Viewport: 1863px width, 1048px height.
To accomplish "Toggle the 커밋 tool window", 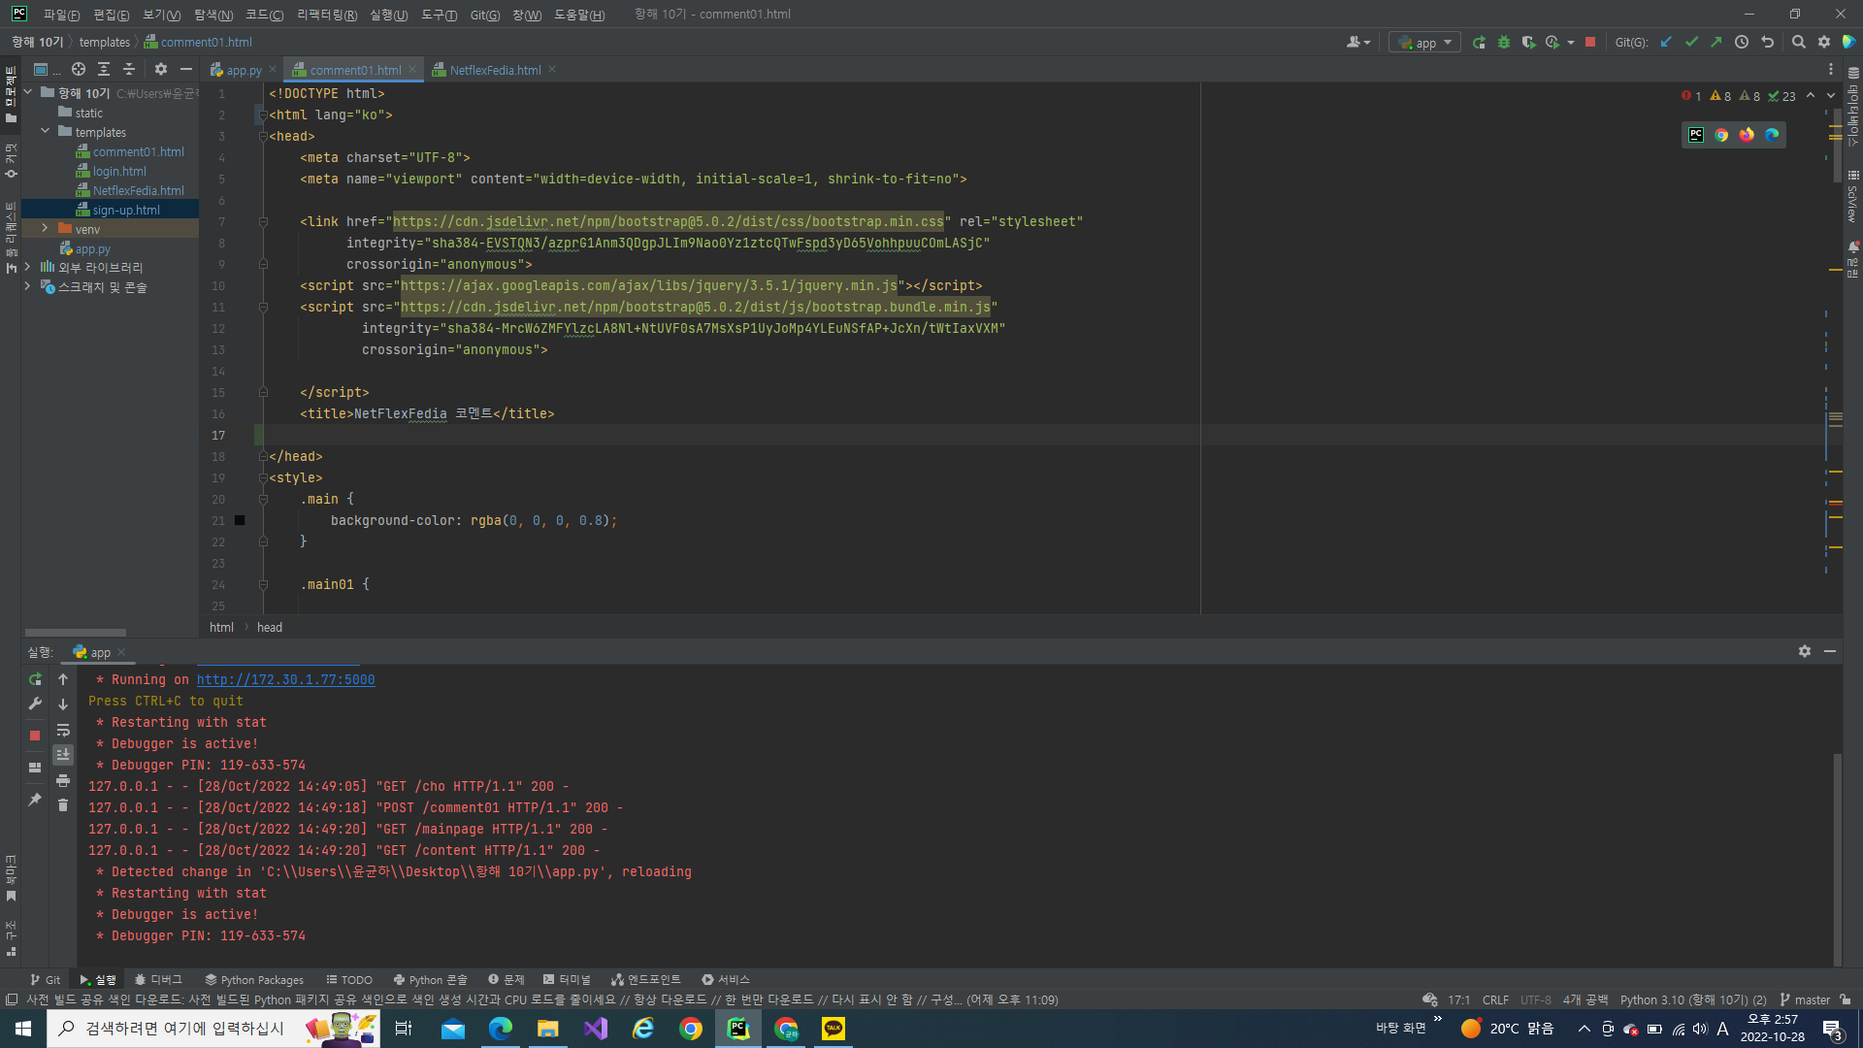I will 11,161.
